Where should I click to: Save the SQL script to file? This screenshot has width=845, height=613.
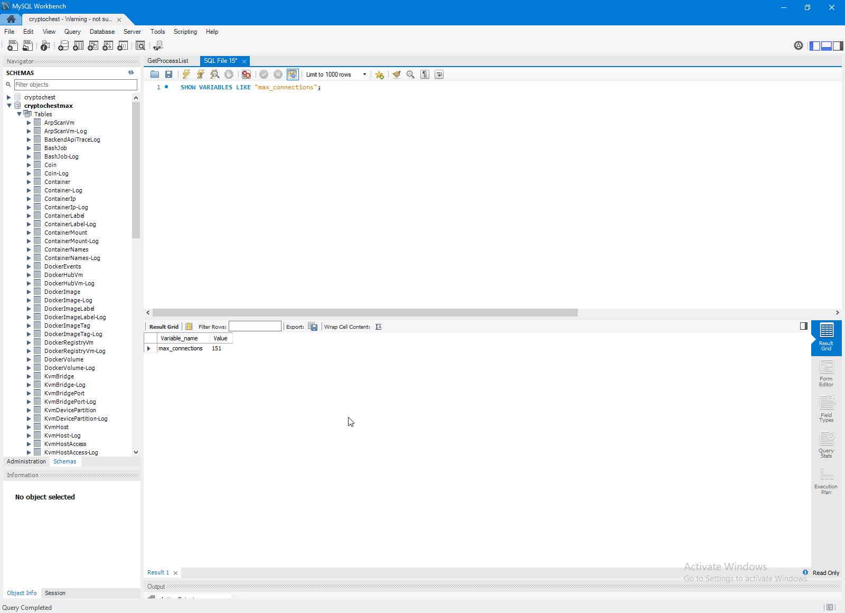pyautogui.click(x=169, y=75)
